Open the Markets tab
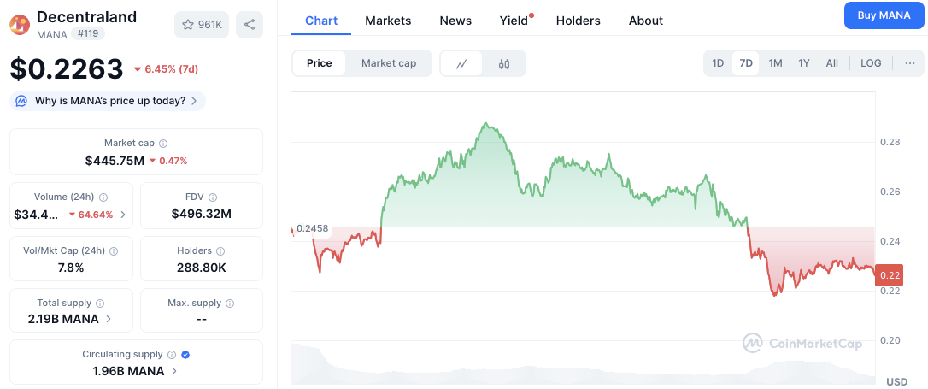928x389 pixels. click(x=388, y=21)
